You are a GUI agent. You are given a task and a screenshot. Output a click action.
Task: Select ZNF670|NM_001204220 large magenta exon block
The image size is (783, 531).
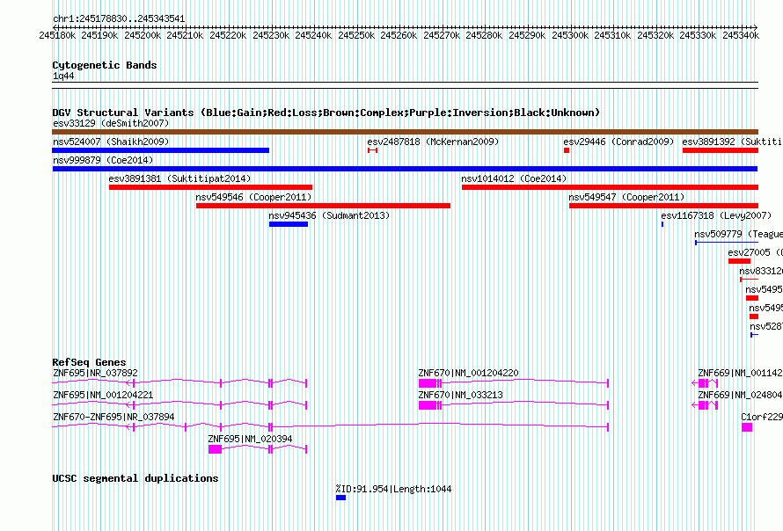pos(428,383)
